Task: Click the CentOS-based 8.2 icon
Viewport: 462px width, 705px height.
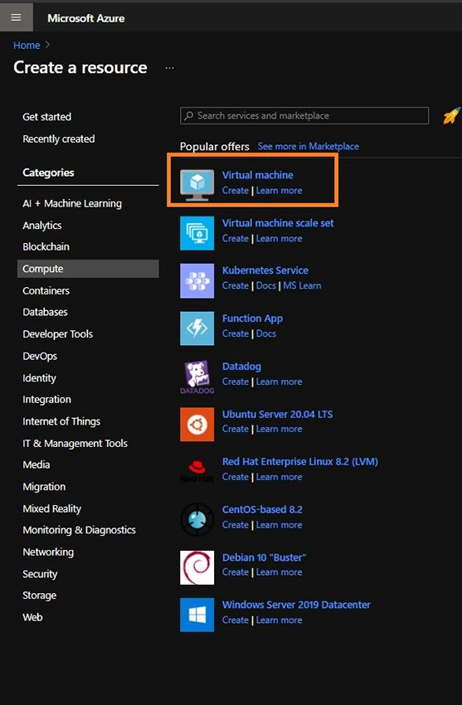Action: pyautogui.click(x=197, y=520)
